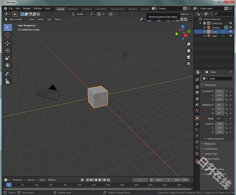236x195 pixels.
Task: Open the Options dropdown
Action: point(186,14)
